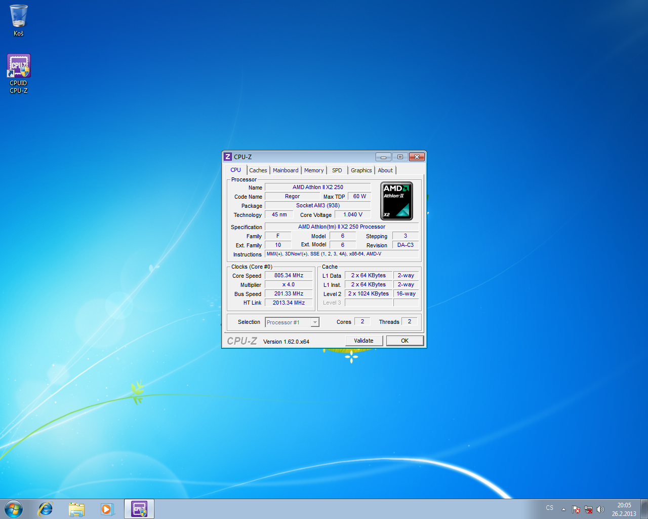Select the Graphics tab
The width and height of the screenshot is (648, 519).
tap(361, 170)
